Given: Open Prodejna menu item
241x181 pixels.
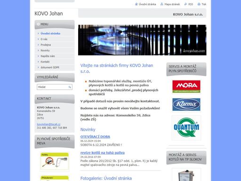Looking at the screenshot, I should pos(46,45).
